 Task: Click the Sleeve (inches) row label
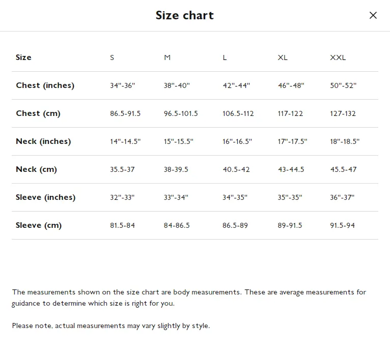[45, 197]
